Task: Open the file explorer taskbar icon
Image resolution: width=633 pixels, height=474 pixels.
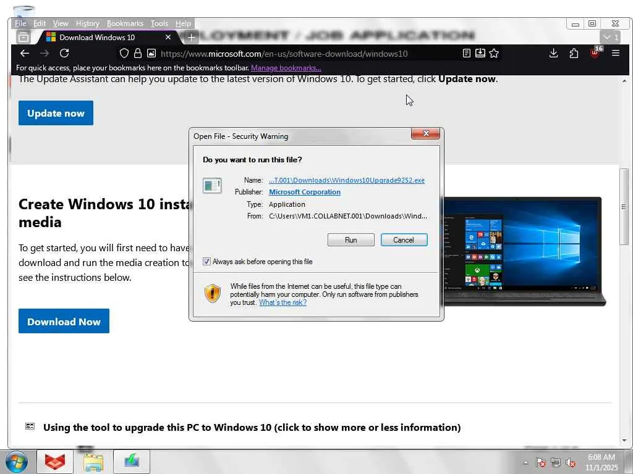Action: (93, 462)
